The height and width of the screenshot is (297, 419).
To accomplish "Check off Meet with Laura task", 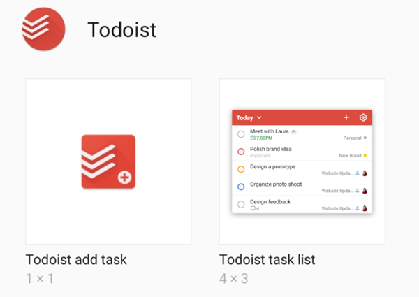I will pos(241,134).
